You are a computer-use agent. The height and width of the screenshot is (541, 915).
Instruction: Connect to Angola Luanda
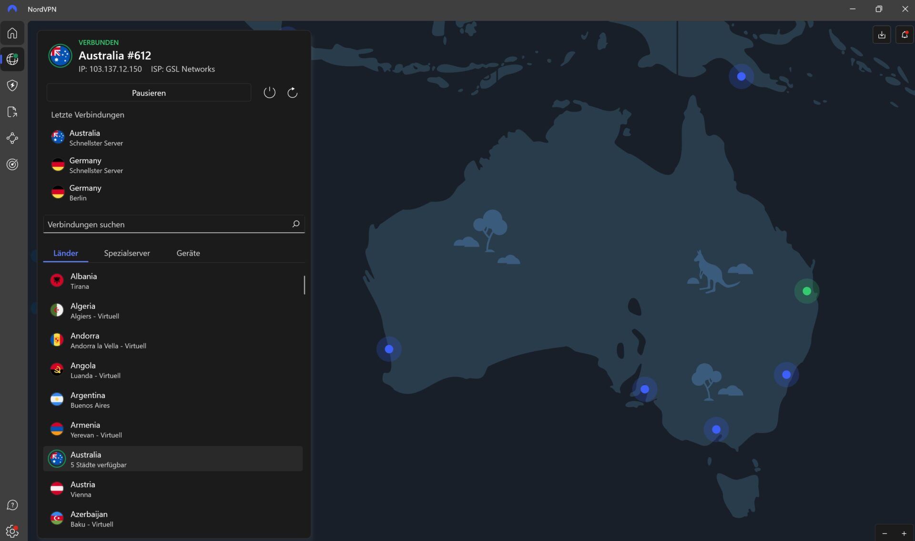[x=173, y=370]
